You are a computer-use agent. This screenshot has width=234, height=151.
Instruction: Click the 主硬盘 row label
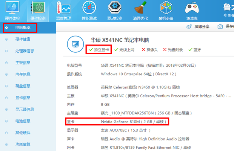pos(72,113)
